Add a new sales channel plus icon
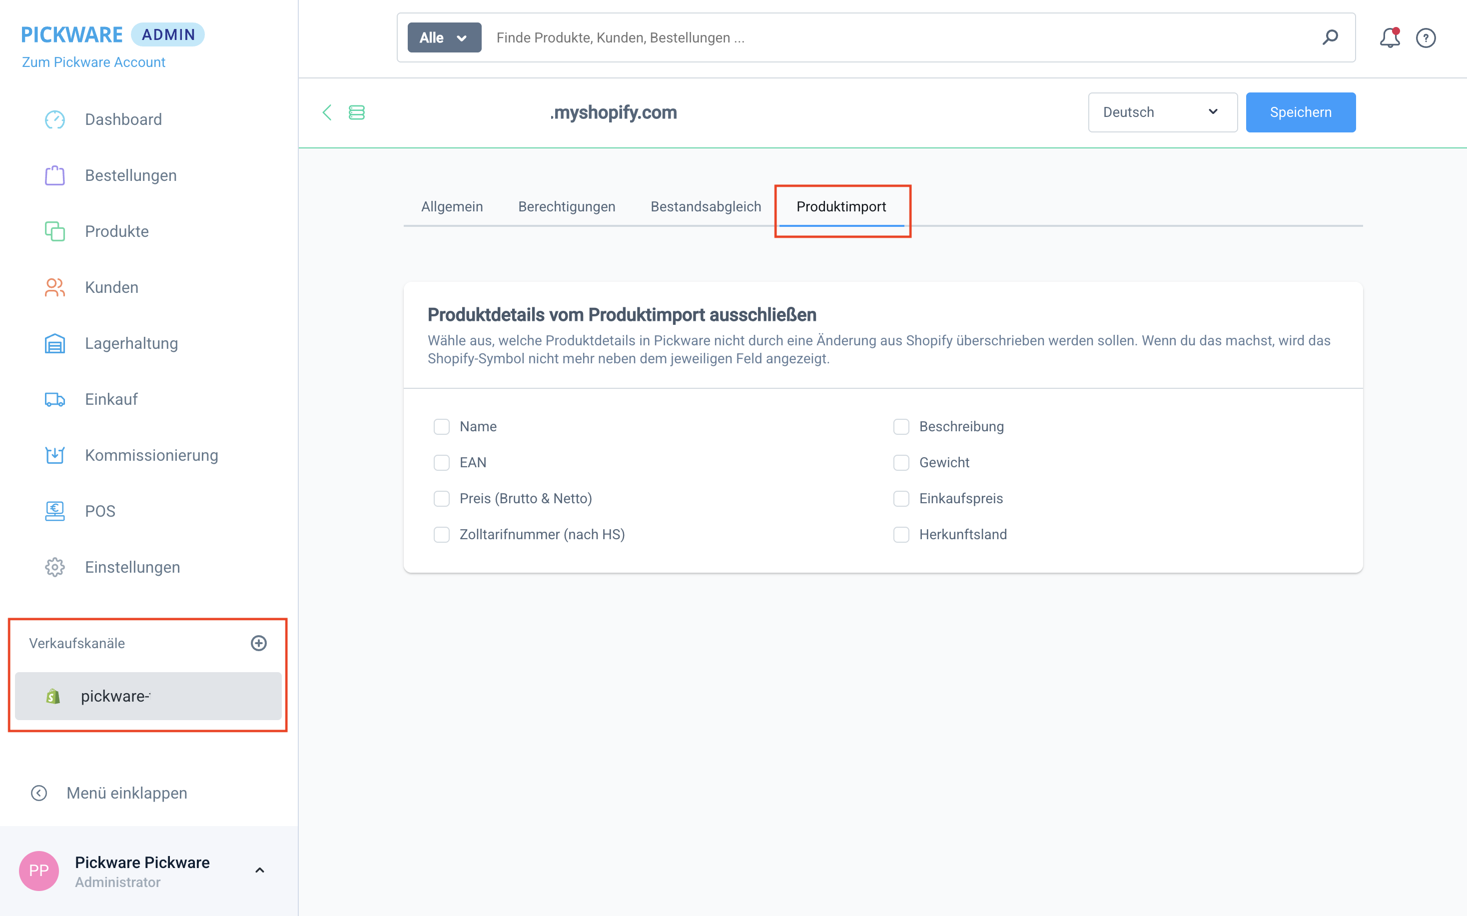The height and width of the screenshot is (916, 1467). 259,643
